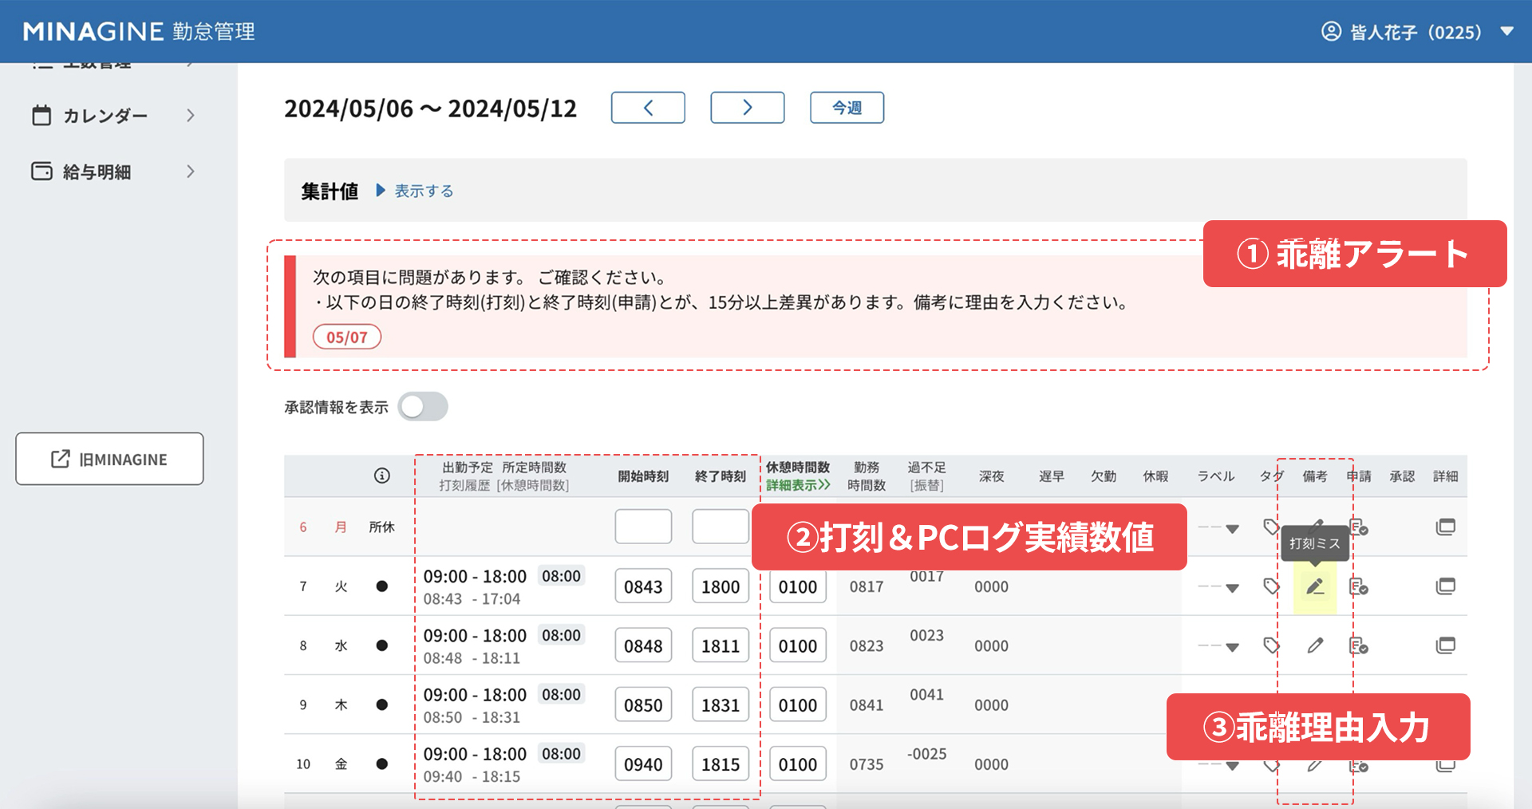Viewport: 1532px width, 809px height.
Task: Click the pencil remark icon for May 7
Action: (1314, 587)
